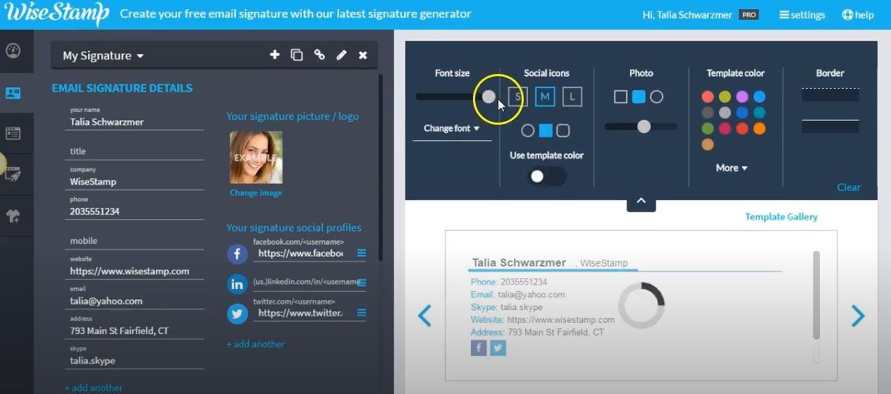Pick the coral red template color

pyautogui.click(x=708, y=97)
